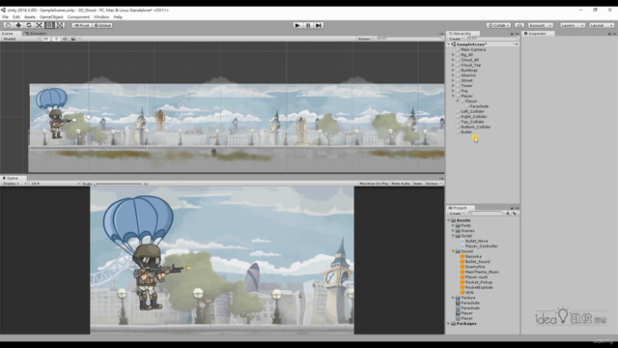This screenshot has height=348, width=618.
Task: Click the Inspector panel lock icon
Action: (609, 34)
